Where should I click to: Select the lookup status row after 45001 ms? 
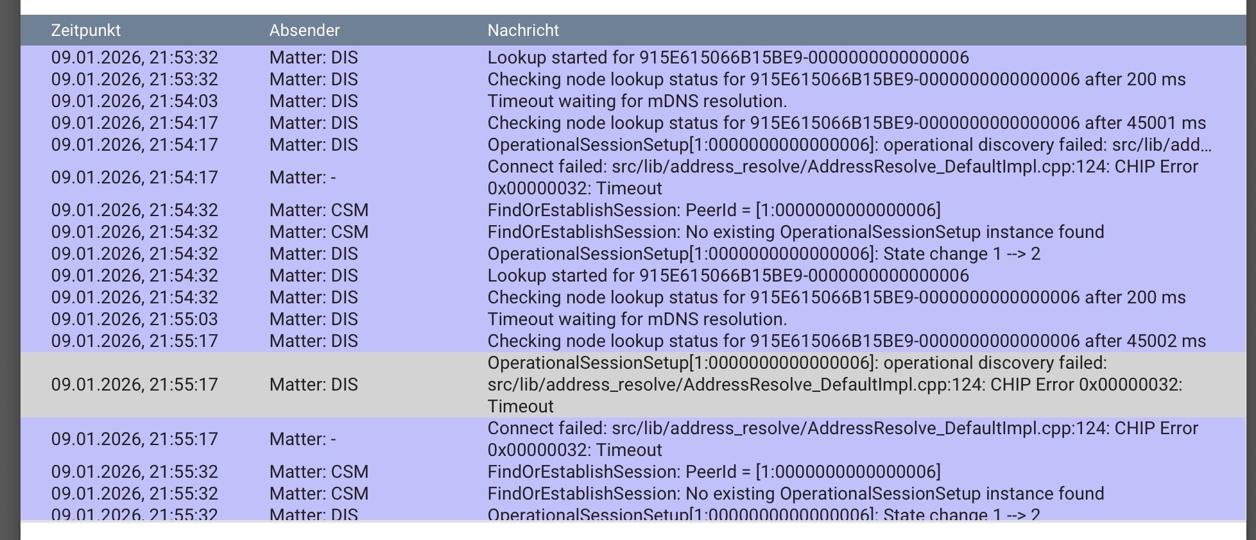(846, 123)
